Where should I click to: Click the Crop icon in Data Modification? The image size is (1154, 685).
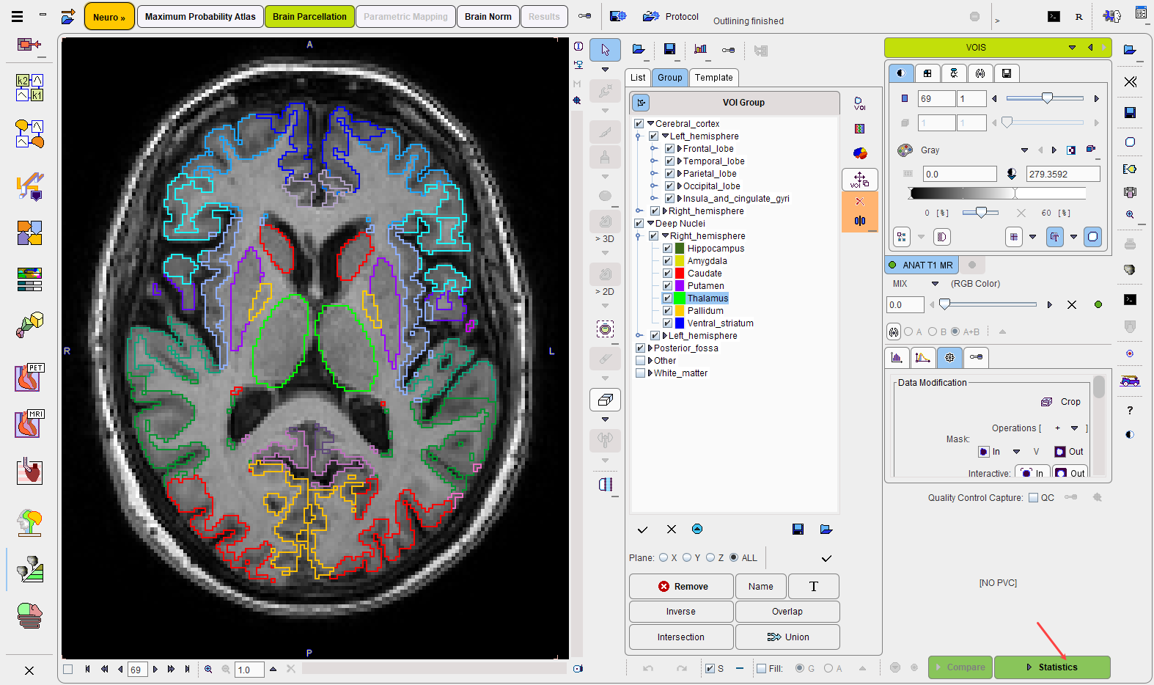[1046, 401]
